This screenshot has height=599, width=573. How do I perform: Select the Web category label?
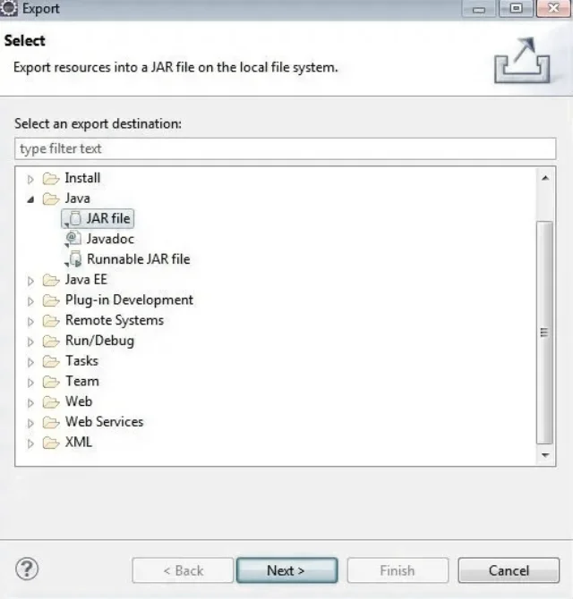pyautogui.click(x=78, y=401)
